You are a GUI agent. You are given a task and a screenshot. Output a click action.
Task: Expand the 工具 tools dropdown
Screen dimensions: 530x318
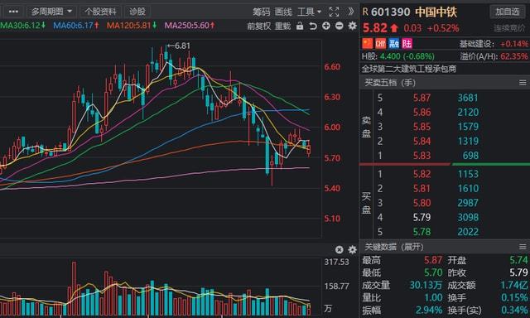pos(309,12)
